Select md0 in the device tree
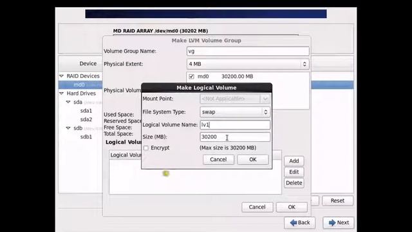The image size is (412, 232). click(79, 84)
